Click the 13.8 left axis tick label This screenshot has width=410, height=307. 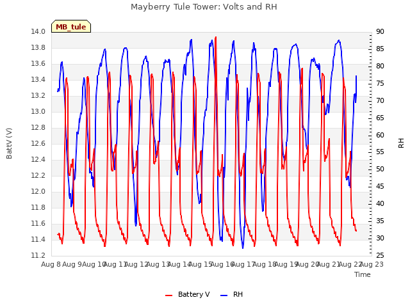click(x=38, y=48)
